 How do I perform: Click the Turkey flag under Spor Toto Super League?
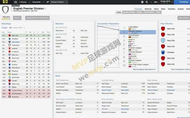pyautogui.click(x=130, y=67)
